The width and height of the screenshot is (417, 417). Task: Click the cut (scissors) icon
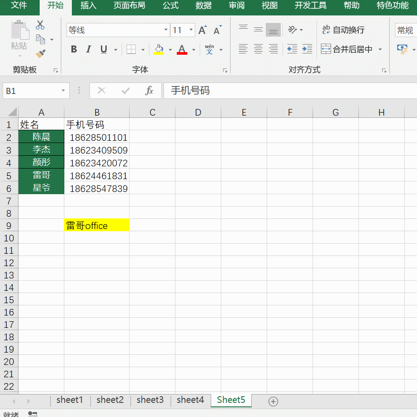pyautogui.click(x=41, y=25)
